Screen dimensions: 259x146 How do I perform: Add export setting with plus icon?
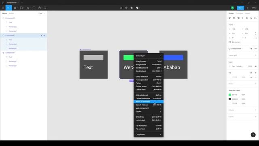coord(255,117)
